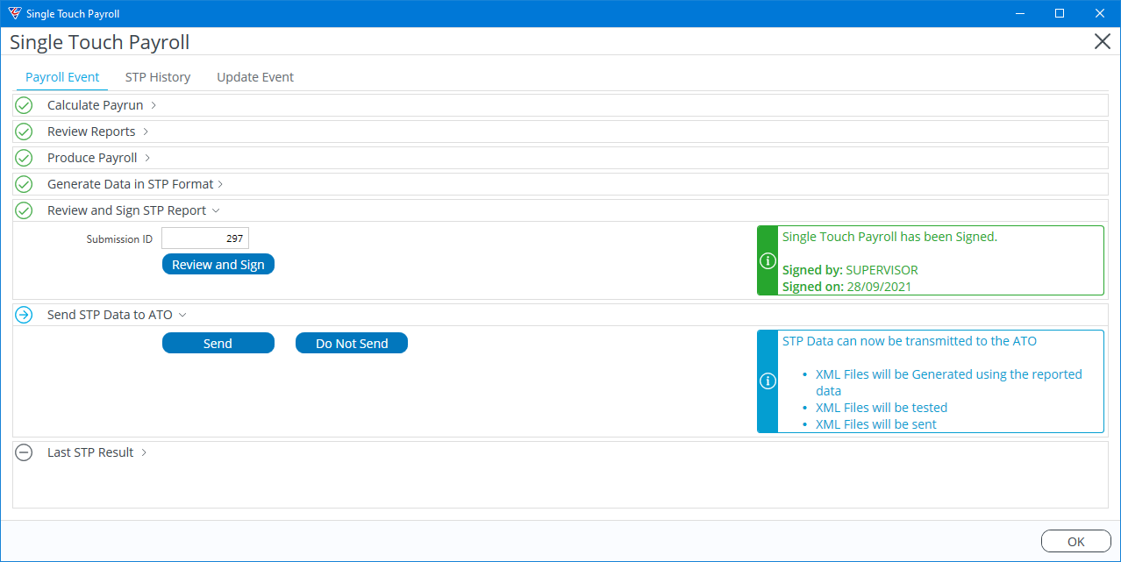The image size is (1121, 562).
Task: Click the minus circle icon beside Last STP Result
Action: tap(24, 452)
